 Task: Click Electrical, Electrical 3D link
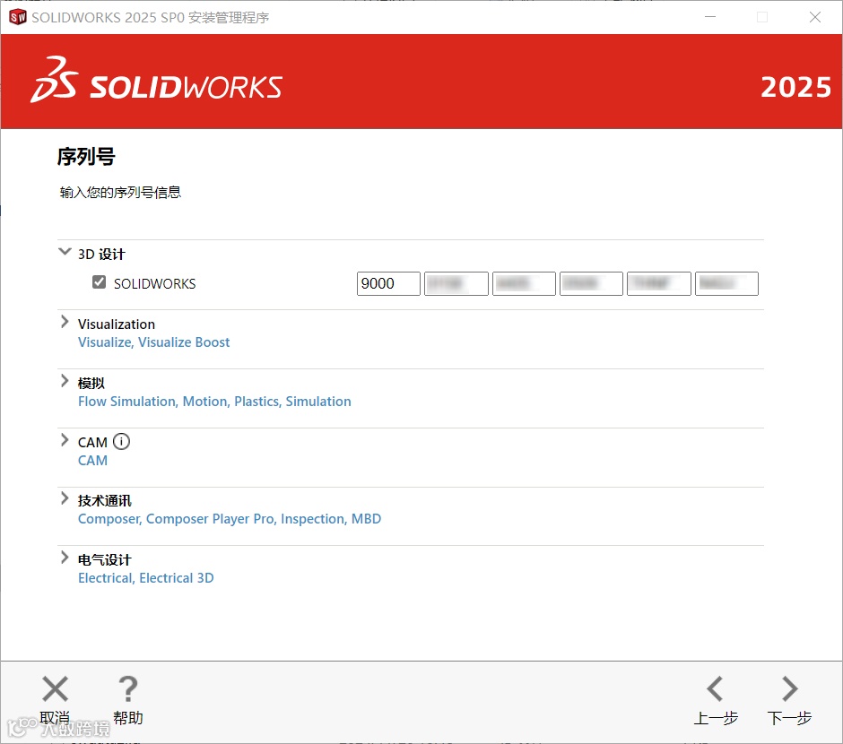point(145,578)
